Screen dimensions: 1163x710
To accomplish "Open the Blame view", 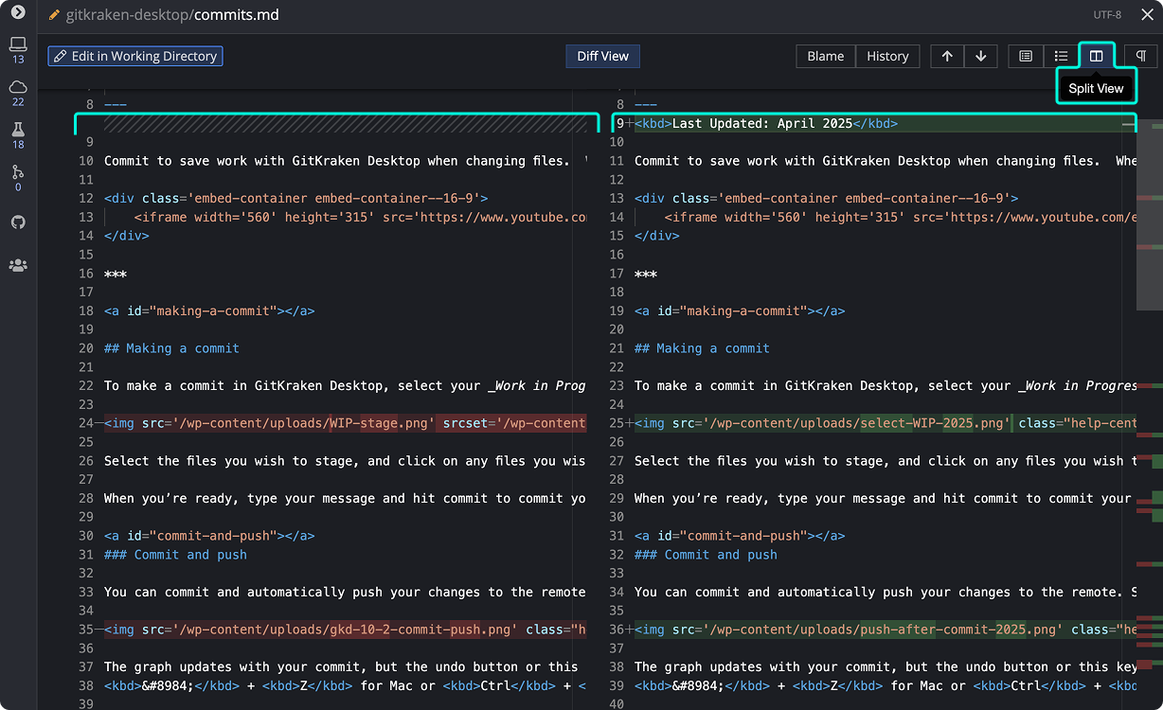I will 825,56.
